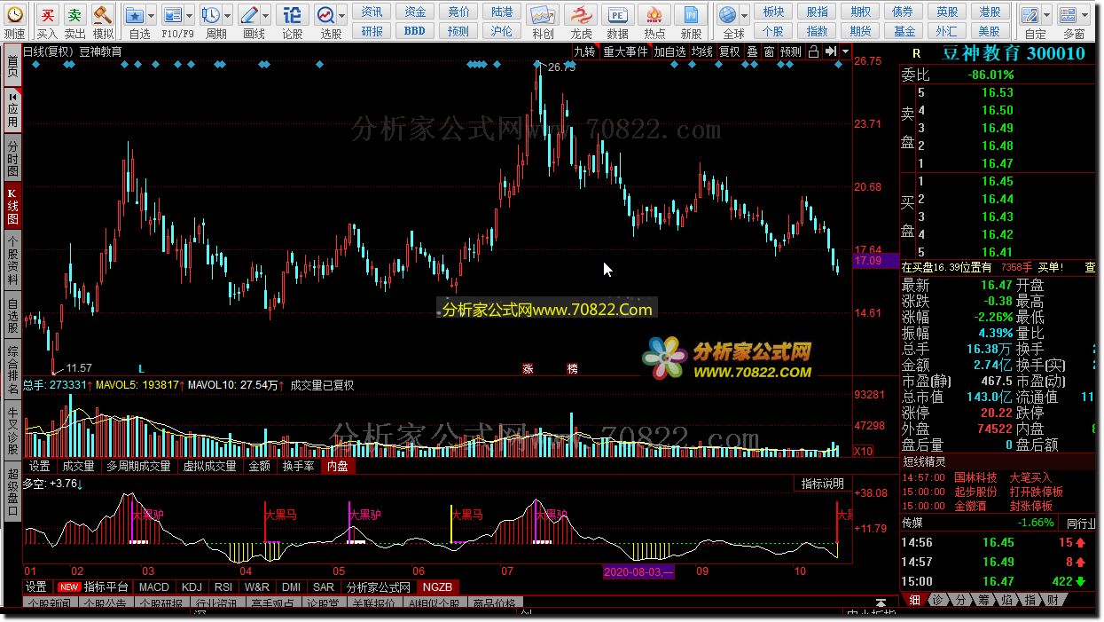The width and height of the screenshot is (1104, 622).
Task: Toggle the 复权 price adjustment
Action: click(730, 51)
